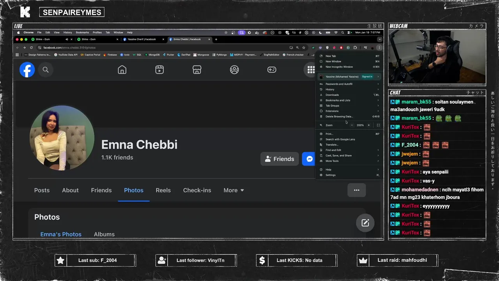This screenshot has height=281, width=499.
Task: Expand the History submenu
Action: [349, 89]
